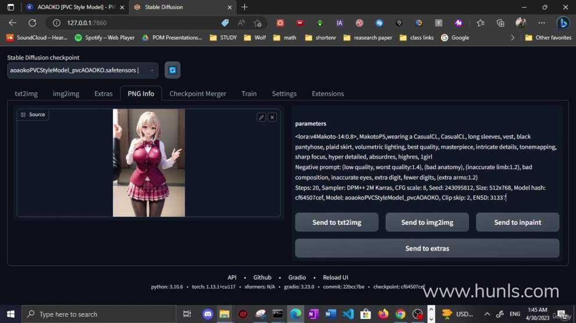Open the Spotify – Web Player bookmark

tap(105, 37)
